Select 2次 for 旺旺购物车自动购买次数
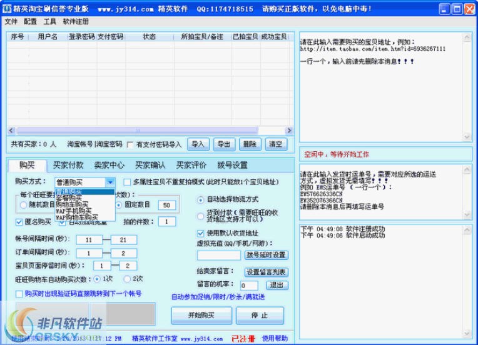This screenshot has width=478, height=345. coord(127,279)
